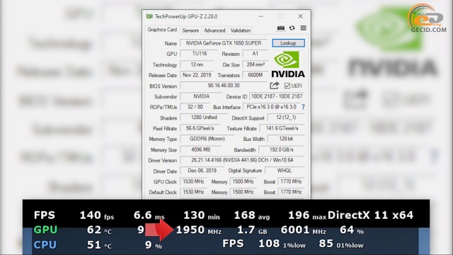453x255 pixels.
Task: Click the GPU field showing TU116
Action: pos(200,54)
